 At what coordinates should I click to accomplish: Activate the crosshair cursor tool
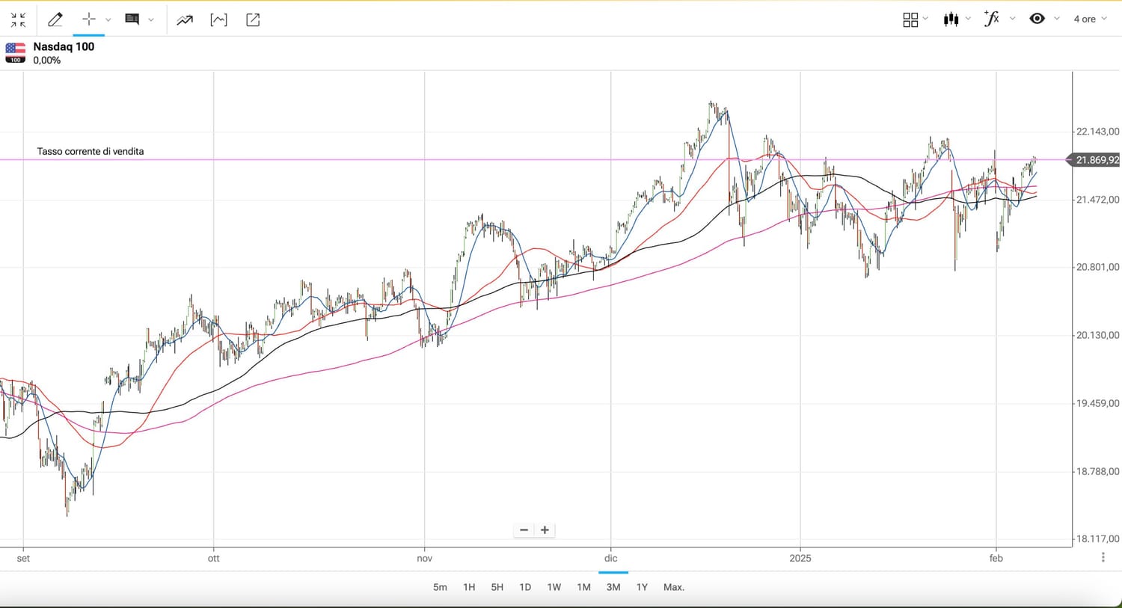(x=88, y=19)
